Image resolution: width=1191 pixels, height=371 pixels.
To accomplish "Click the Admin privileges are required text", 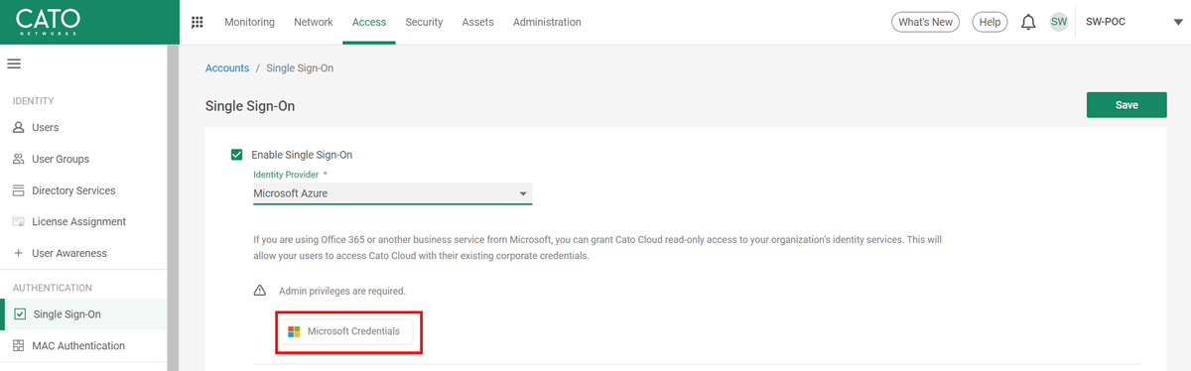I will 342,291.
